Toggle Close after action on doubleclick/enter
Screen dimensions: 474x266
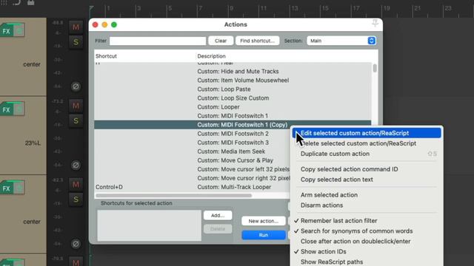pyautogui.click(x=367, y=242)
